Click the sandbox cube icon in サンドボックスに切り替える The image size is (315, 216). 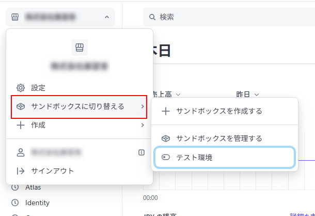(21, 106)
